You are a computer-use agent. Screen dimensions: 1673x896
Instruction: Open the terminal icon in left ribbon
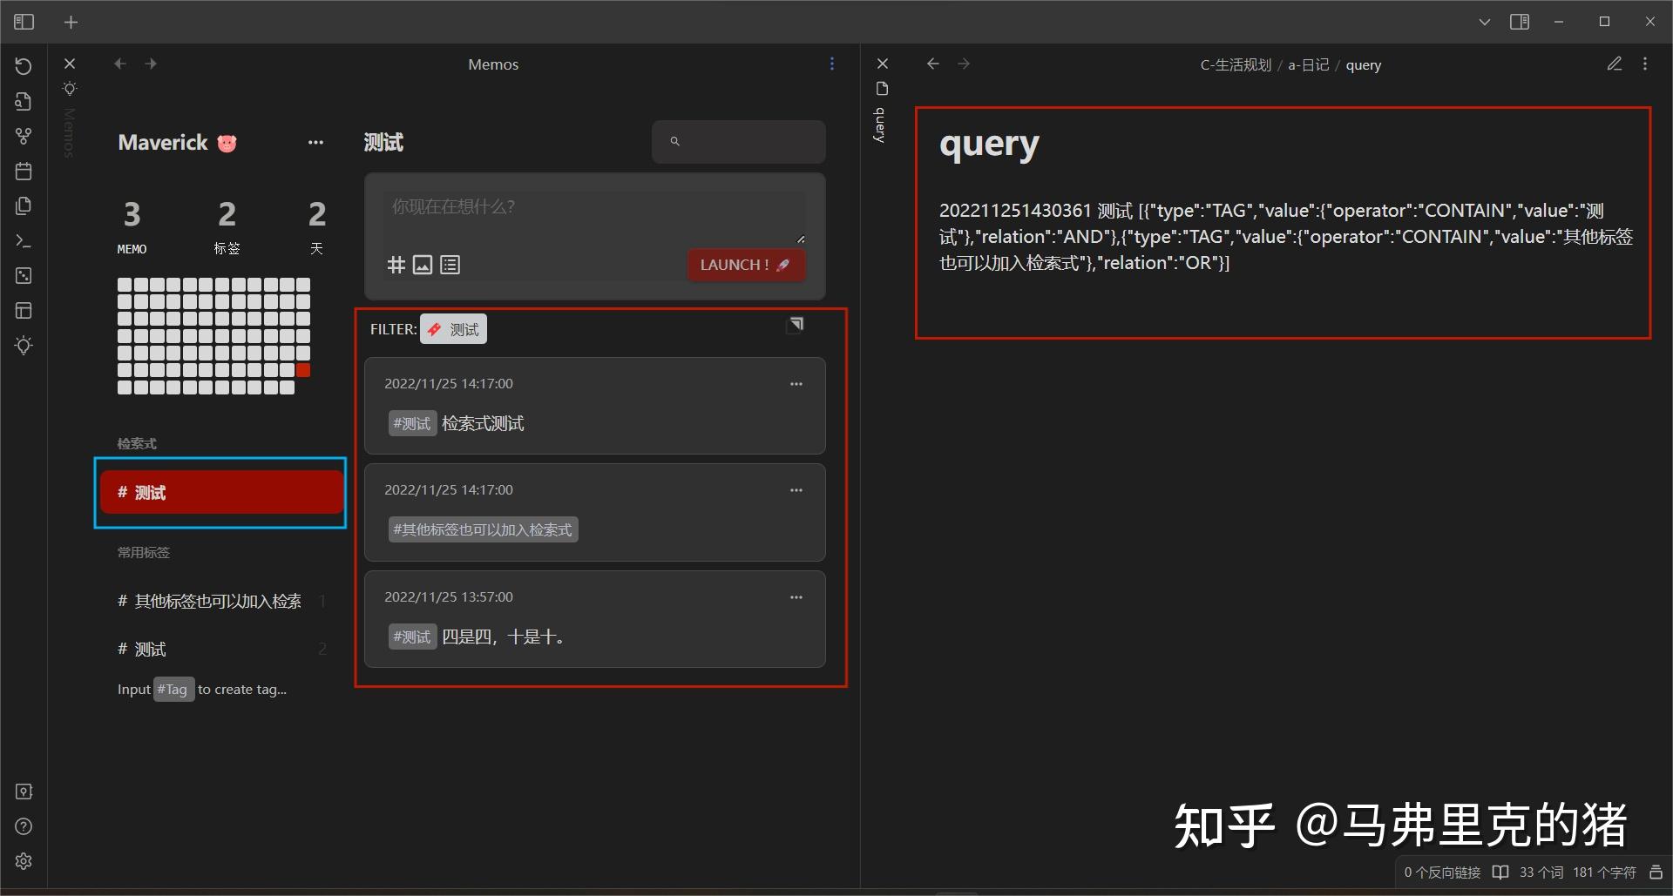pos(24,240)
